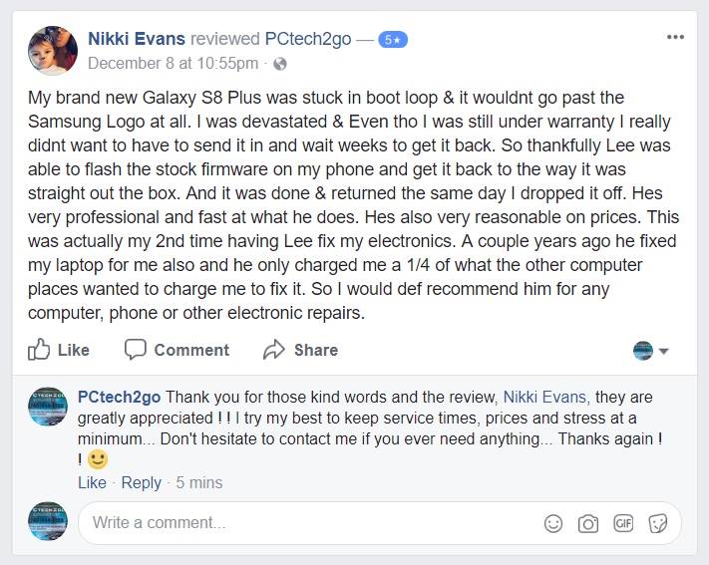Image resolution: width=709 pixels, height=565 pixels.
Task: Open the sticker picker in comment box
Action: (x=658, y=523)
